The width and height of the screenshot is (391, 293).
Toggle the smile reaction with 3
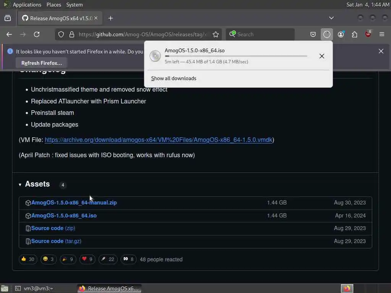tap(48, 259)
